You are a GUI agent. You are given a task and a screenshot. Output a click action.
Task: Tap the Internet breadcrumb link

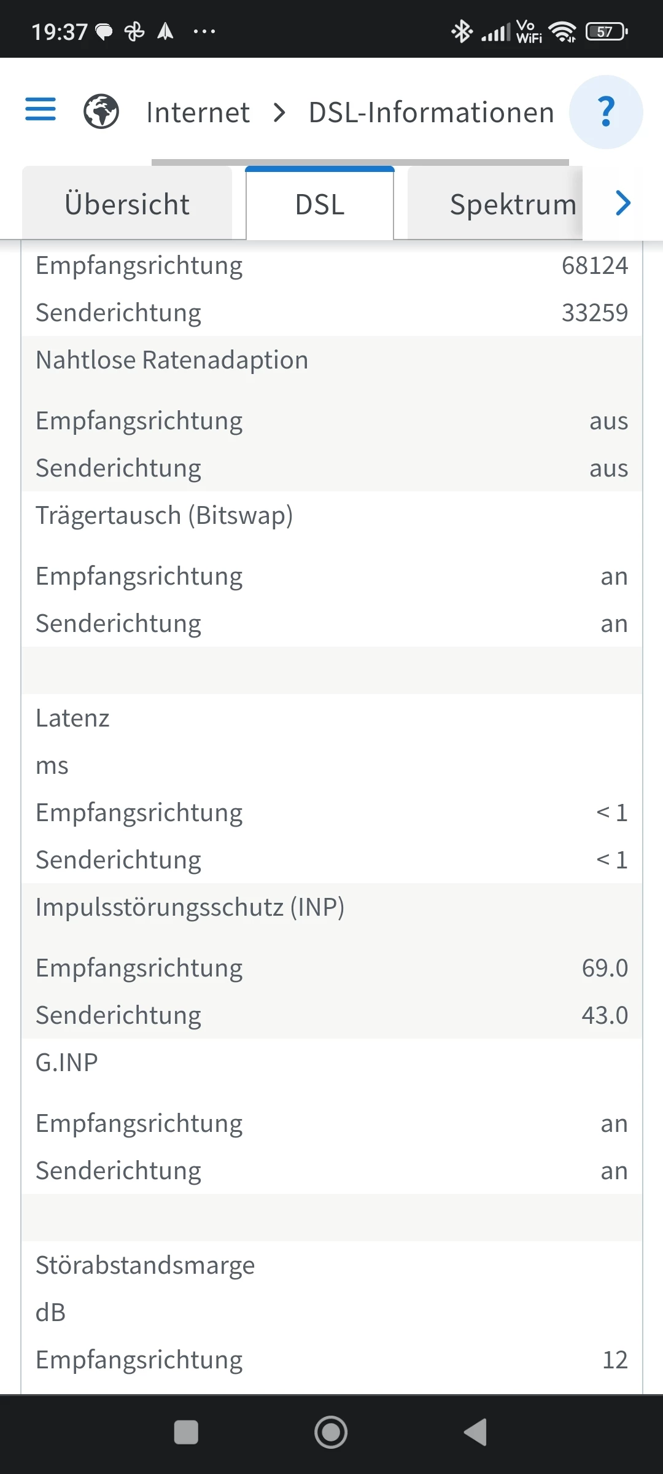pos(198,112)
